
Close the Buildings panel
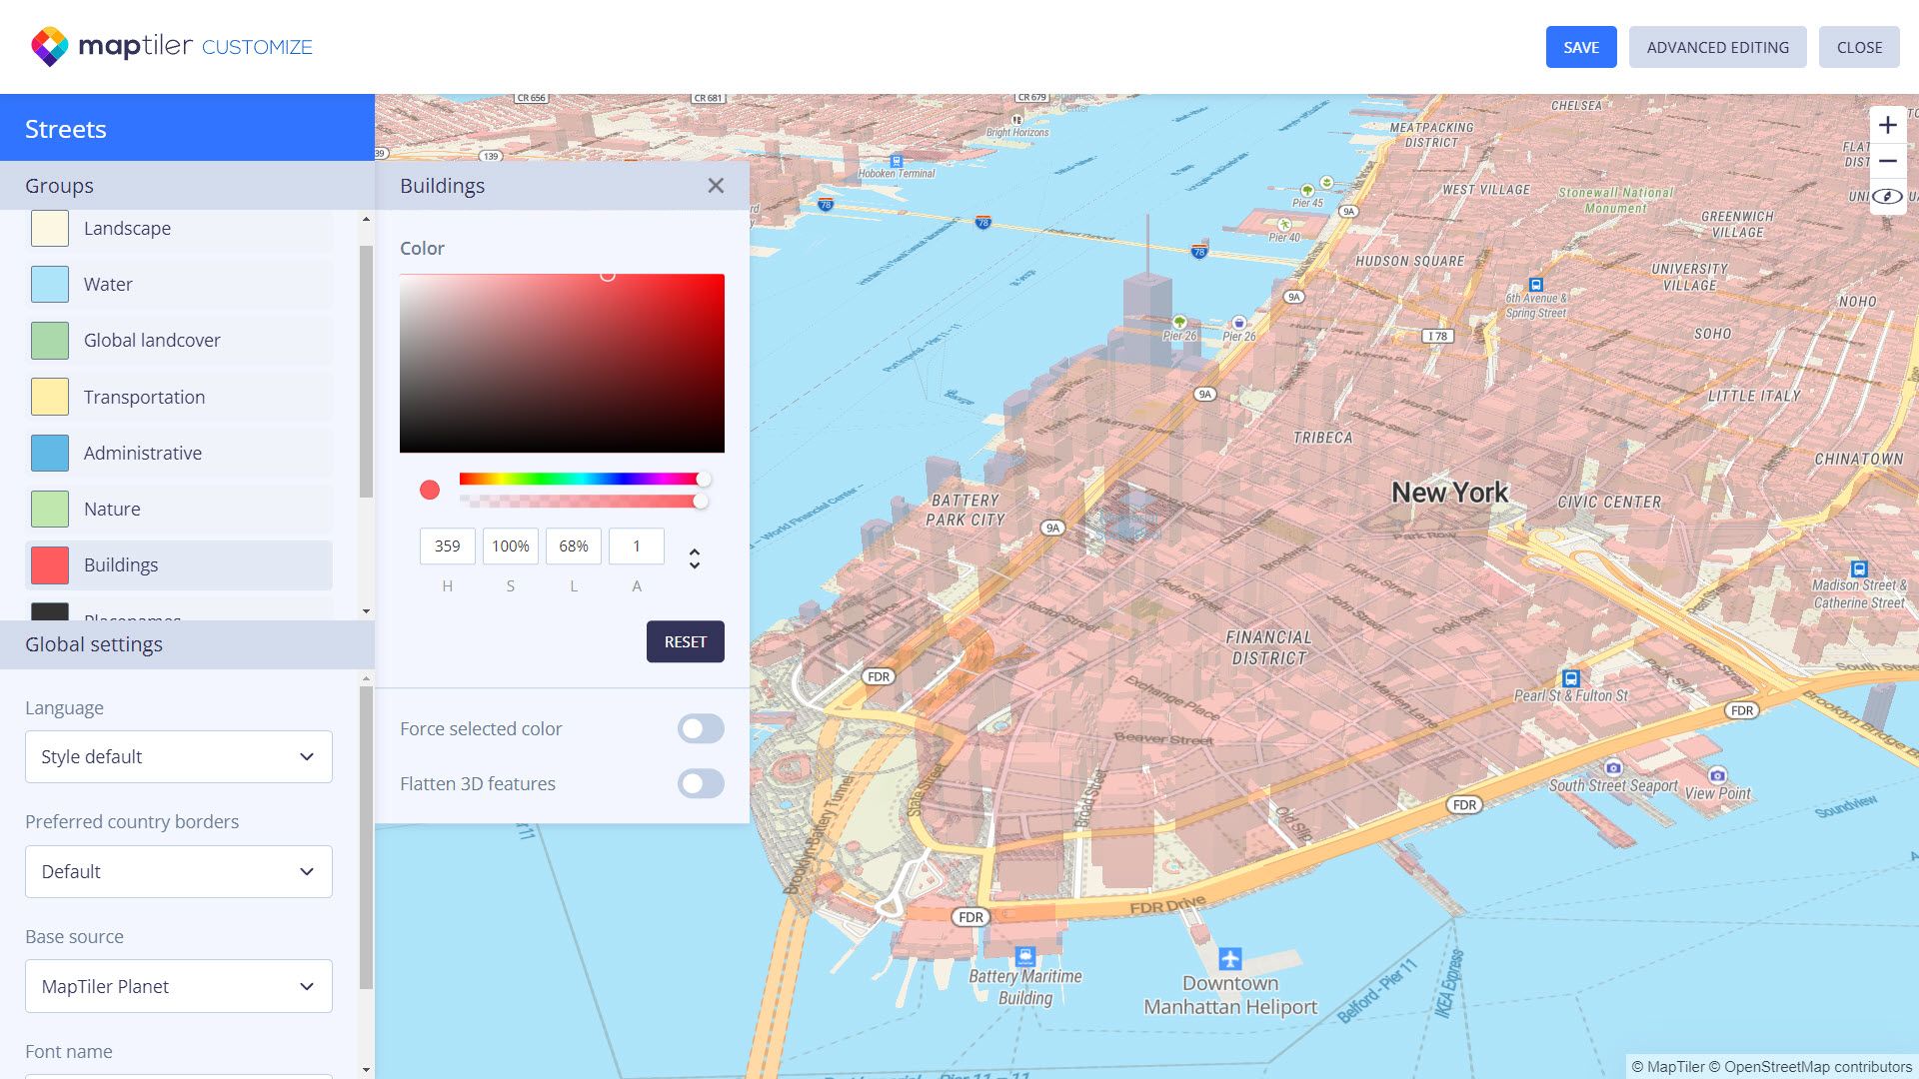click(x=716, y=185)
